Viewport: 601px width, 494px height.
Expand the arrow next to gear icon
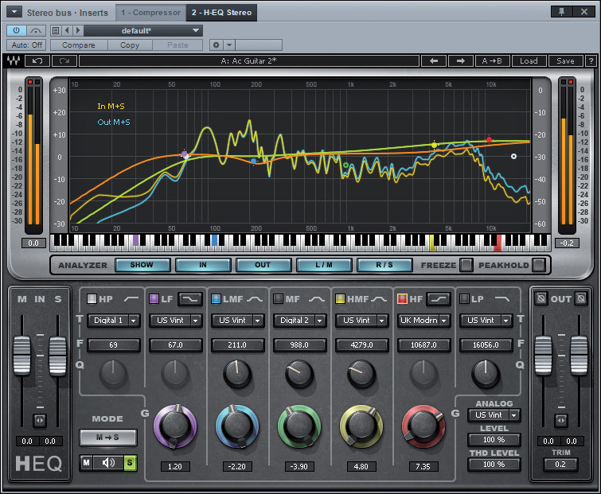click(229, 45)
